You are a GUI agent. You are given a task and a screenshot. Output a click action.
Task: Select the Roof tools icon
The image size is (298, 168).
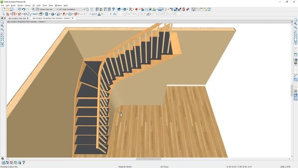[x=64, y=14]
